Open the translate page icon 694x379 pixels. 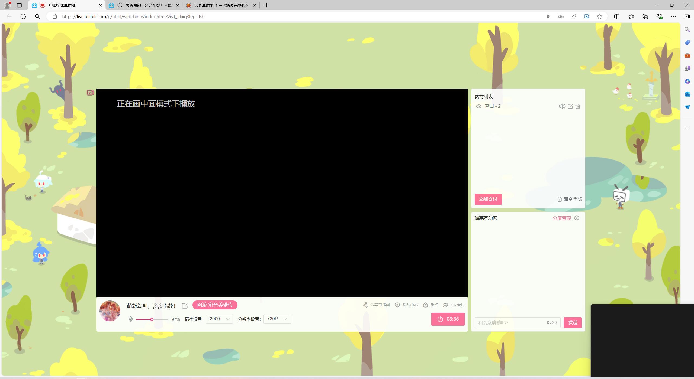(x=561, y=17)
